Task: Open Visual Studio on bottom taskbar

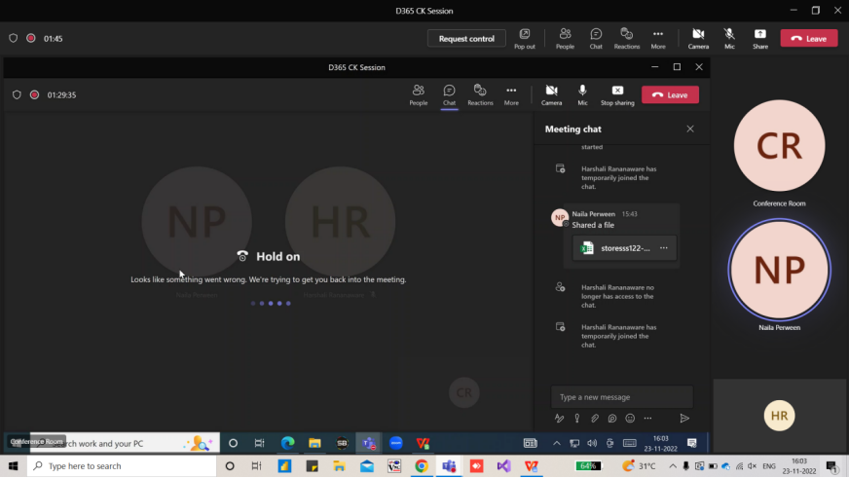Action: point(503,466)
